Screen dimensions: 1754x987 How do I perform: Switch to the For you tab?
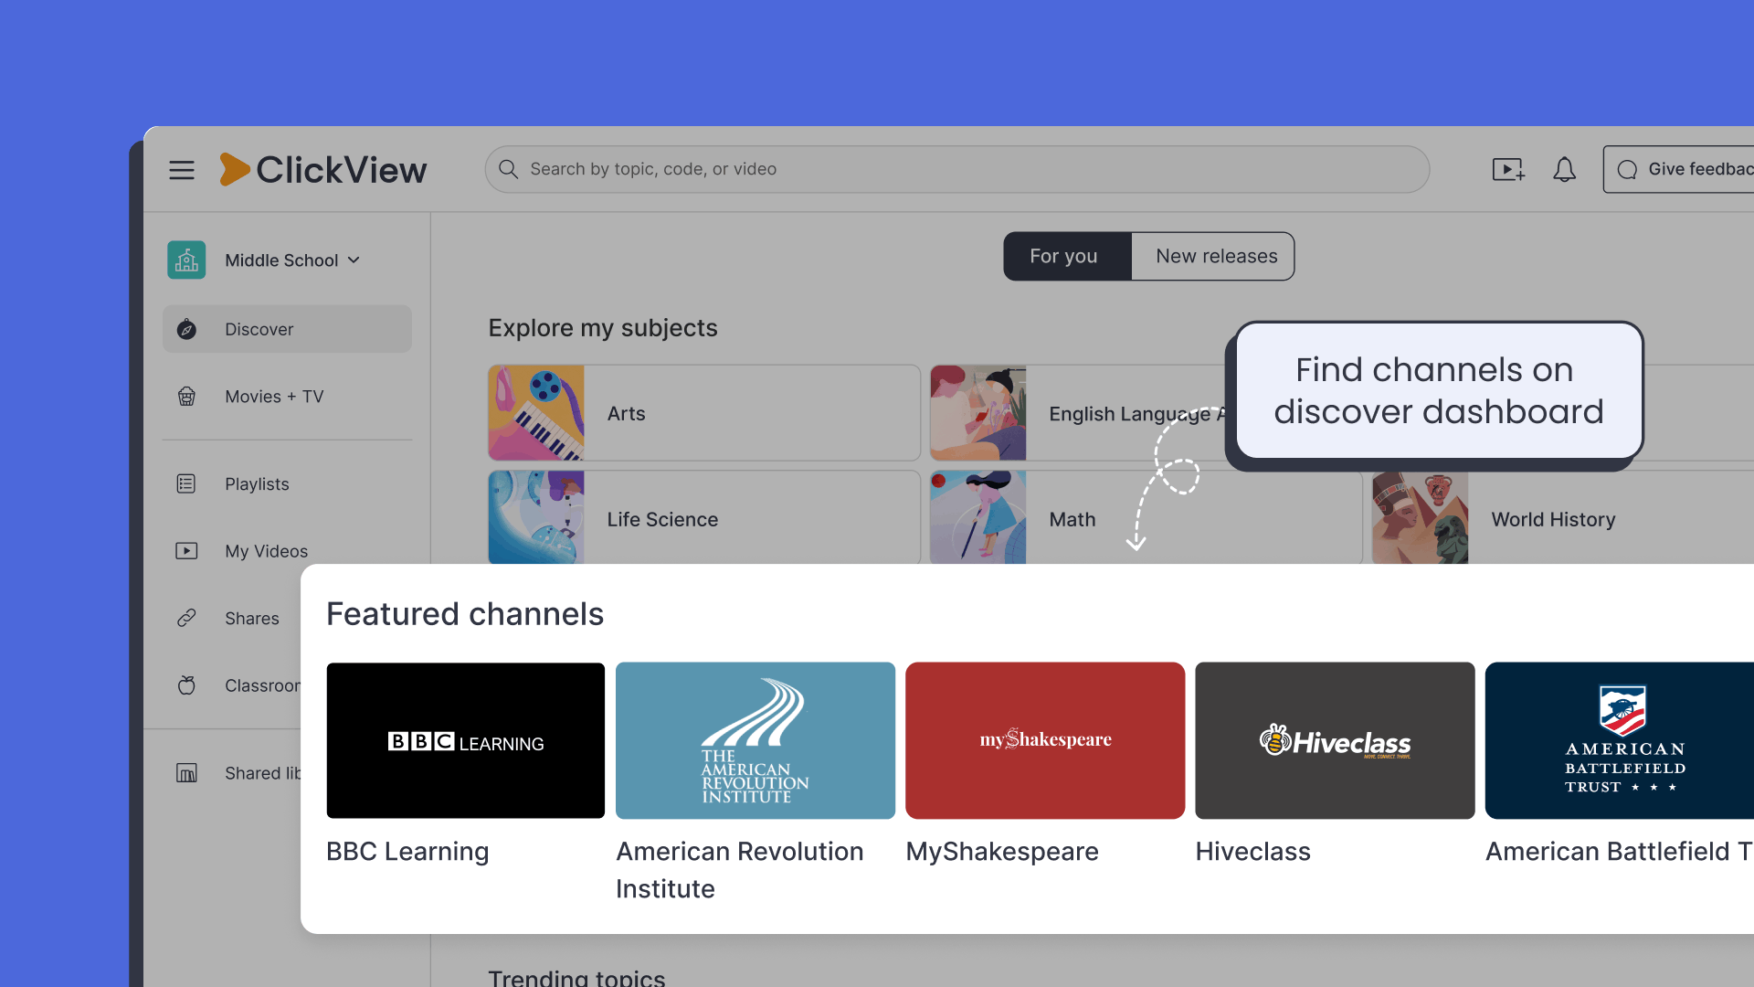coord(1067,257)
